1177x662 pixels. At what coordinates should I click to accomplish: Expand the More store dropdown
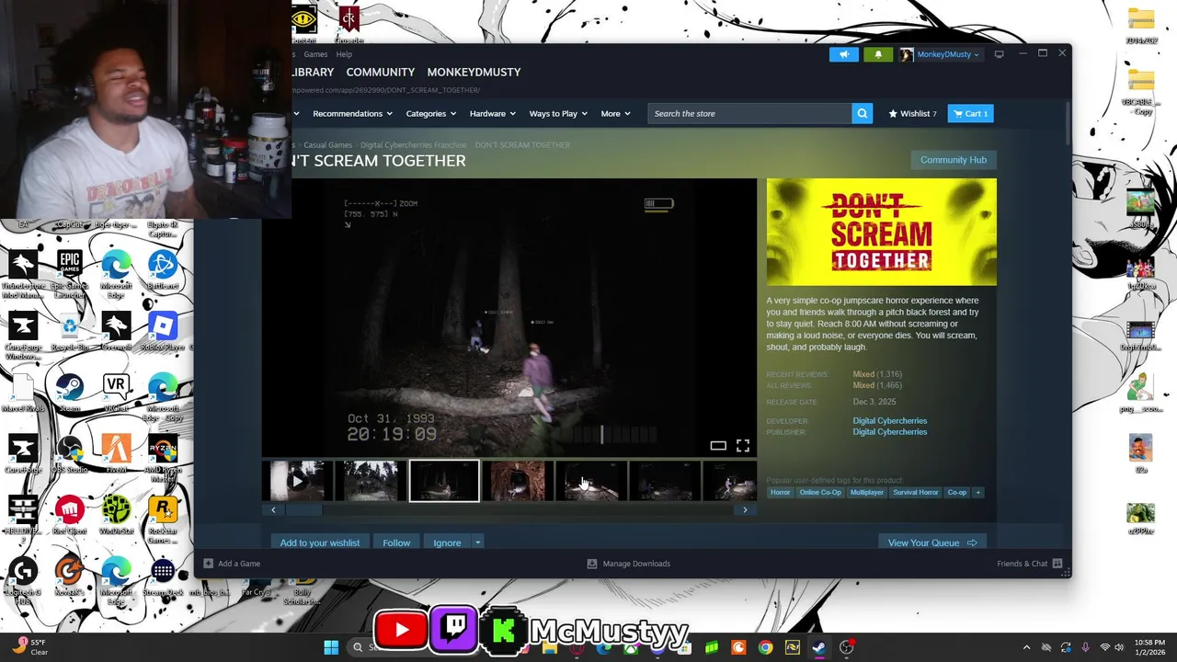point(615,113)
